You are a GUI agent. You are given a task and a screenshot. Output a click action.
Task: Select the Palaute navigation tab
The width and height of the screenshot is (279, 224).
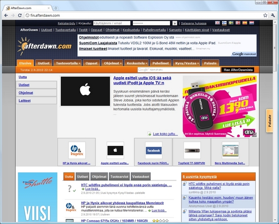coord(210,63)
